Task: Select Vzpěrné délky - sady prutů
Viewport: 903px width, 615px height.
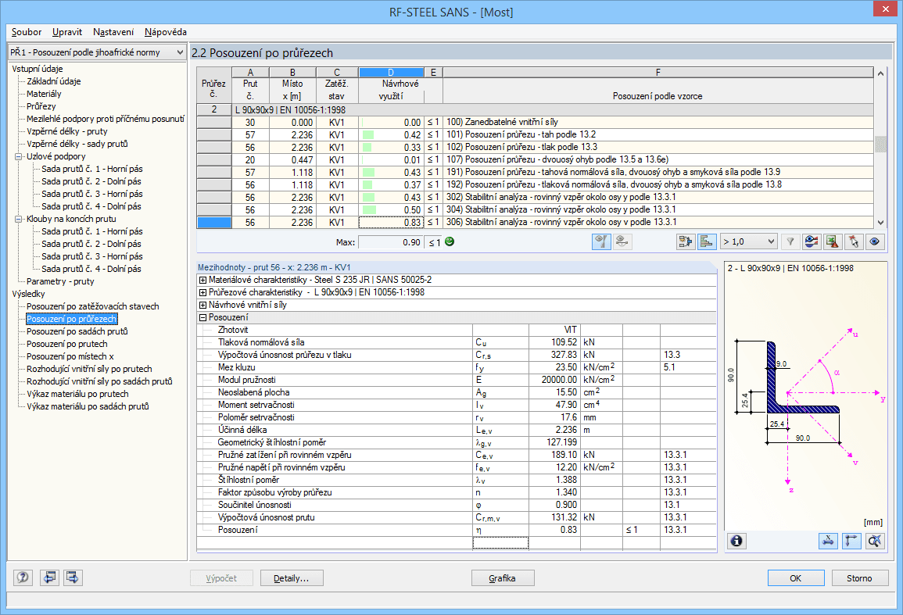Action: (x=77, y=144)
